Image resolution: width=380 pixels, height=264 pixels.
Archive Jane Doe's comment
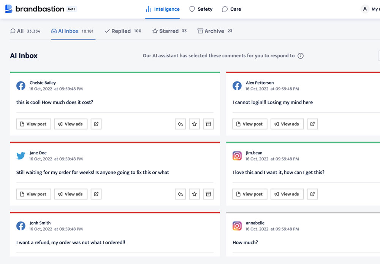pyautogui.click(x=208, y=194)
